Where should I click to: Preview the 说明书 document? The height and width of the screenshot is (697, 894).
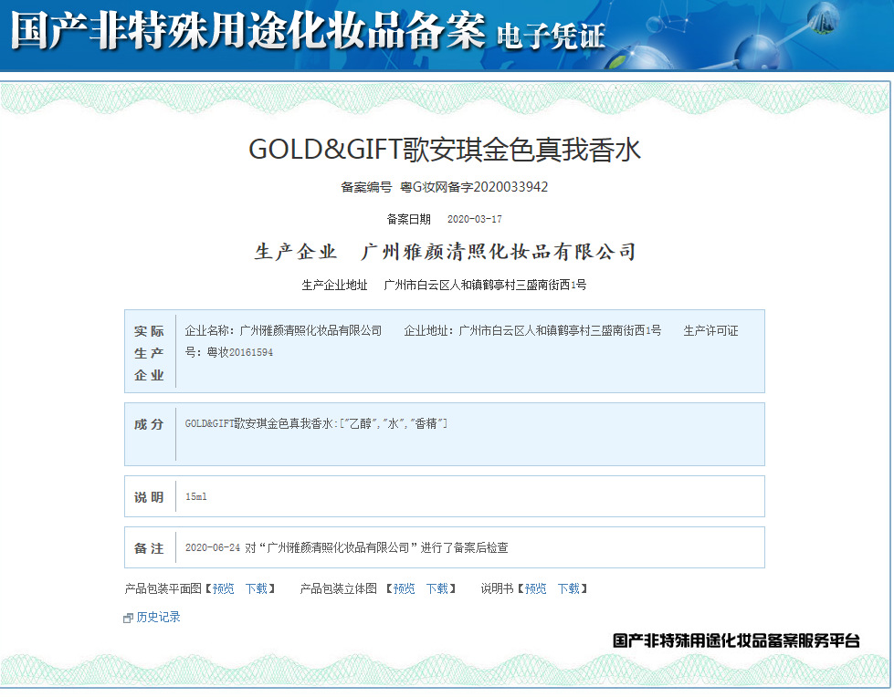(535, 588)
